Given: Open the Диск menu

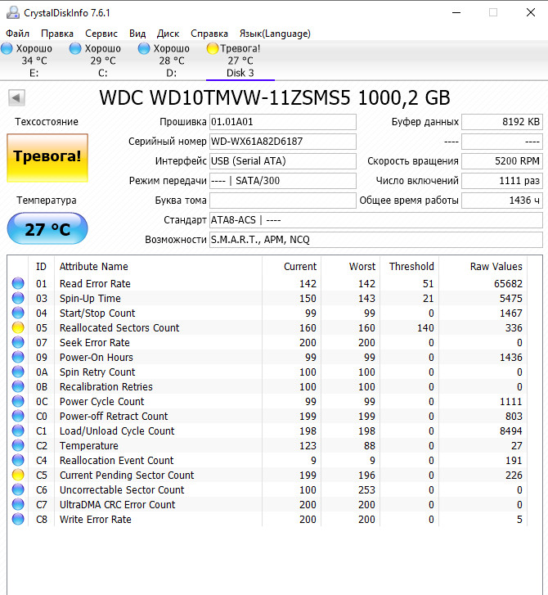Looking at the screenshot, I should pos(168,34).
